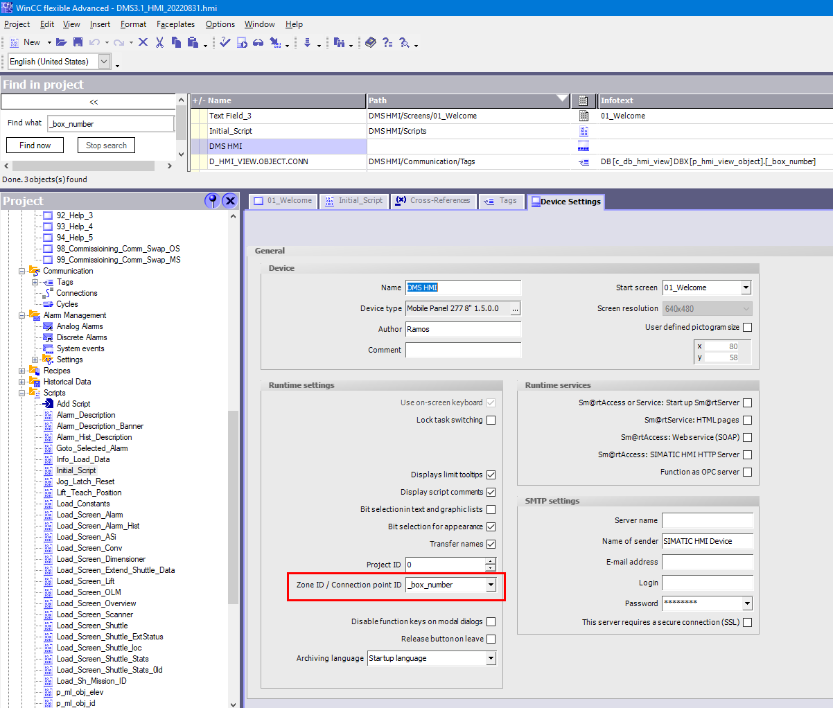Check the Function as OPC server box

747,472
